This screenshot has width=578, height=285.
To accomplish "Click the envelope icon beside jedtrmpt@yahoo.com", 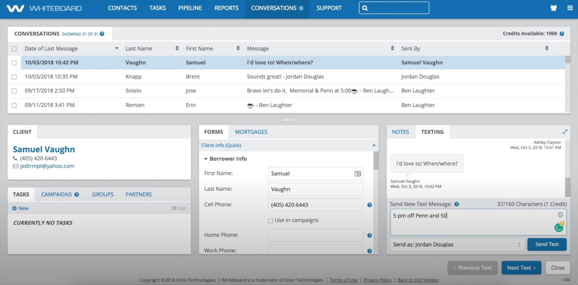I will point(16,166).
